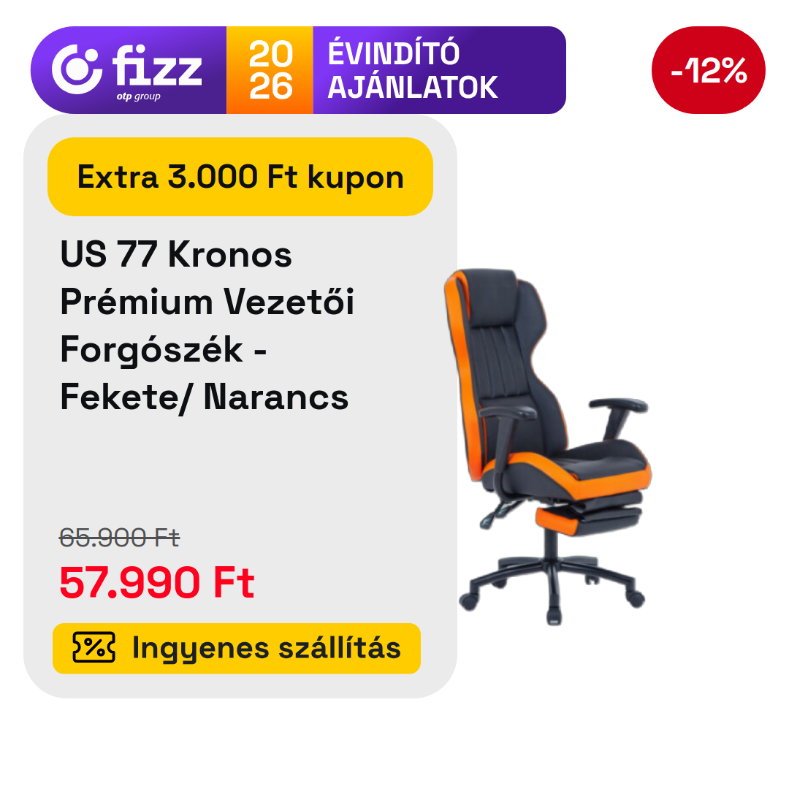Click the chair's wheeled star base
The image size is (789, 789).
coord(552,587)
